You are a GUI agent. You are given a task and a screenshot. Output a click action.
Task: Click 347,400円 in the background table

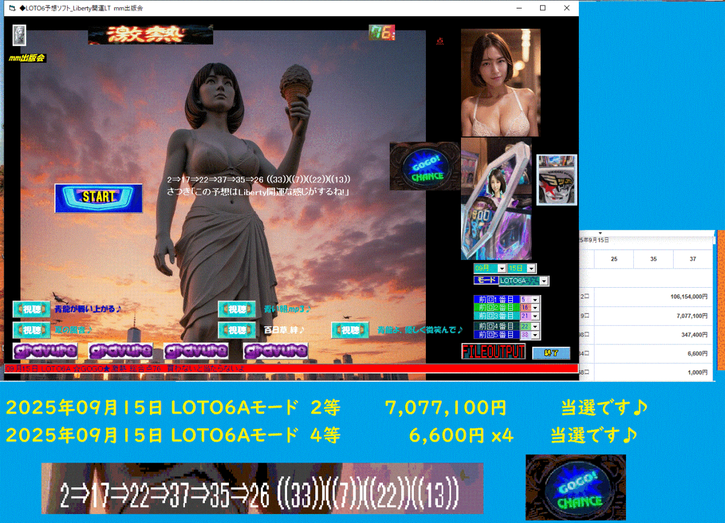pos(694,334)
